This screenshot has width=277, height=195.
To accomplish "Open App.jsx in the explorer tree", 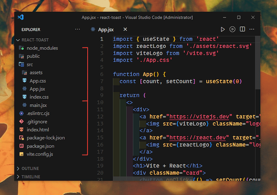I will tap(37, 89).
